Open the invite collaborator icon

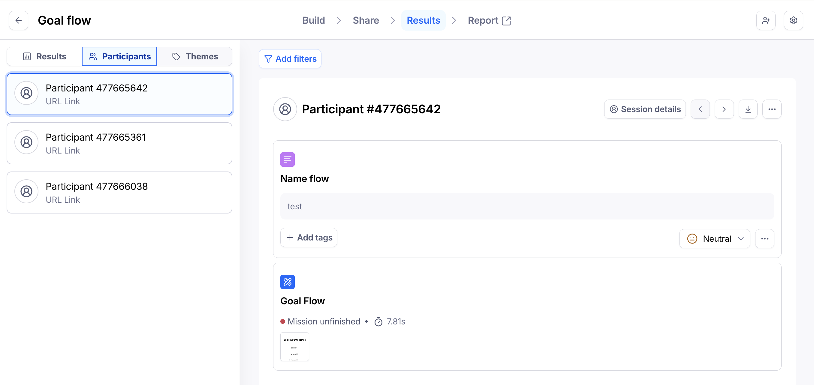765,20
